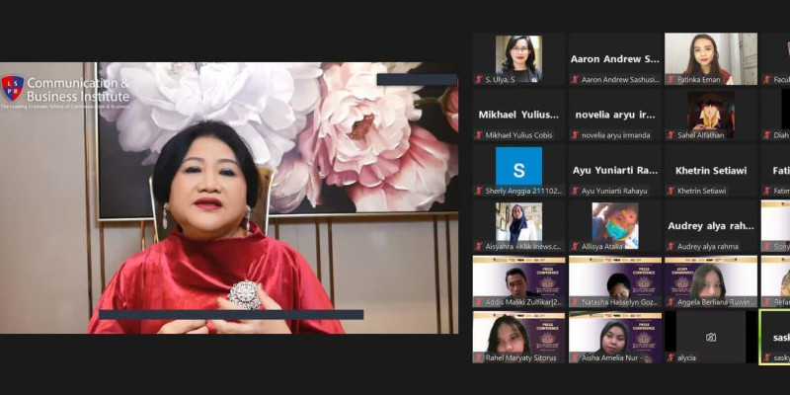Click 'Natasha Hasselyn Goz...' name label
Image resolution: width=790 pixels, height=395 pixels.
(x=620, y=302)
